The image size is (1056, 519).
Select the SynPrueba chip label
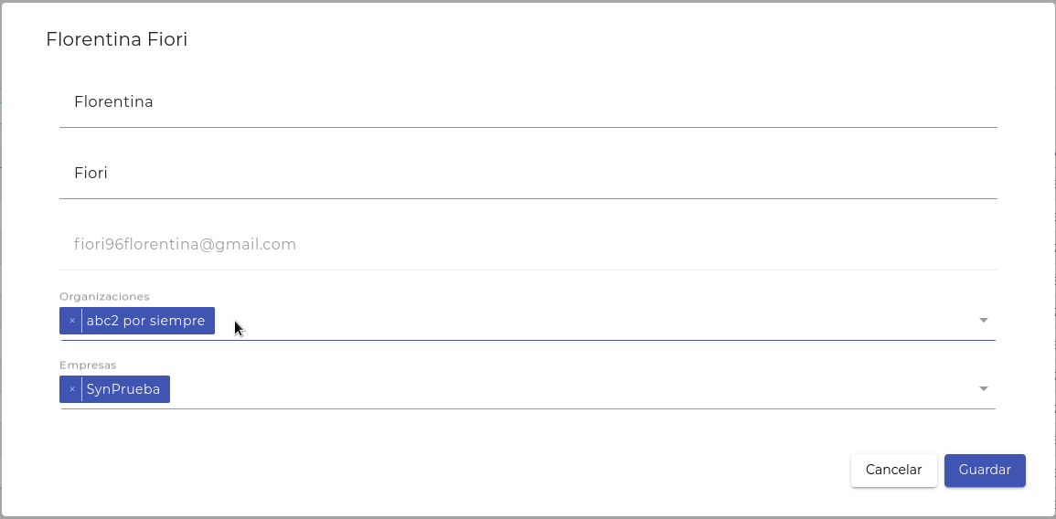(123, 389)
